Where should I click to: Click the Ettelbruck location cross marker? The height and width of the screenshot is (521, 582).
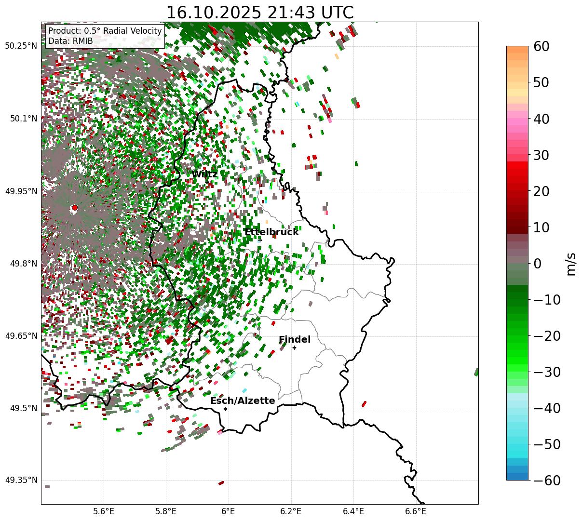[x=260, y=240]
